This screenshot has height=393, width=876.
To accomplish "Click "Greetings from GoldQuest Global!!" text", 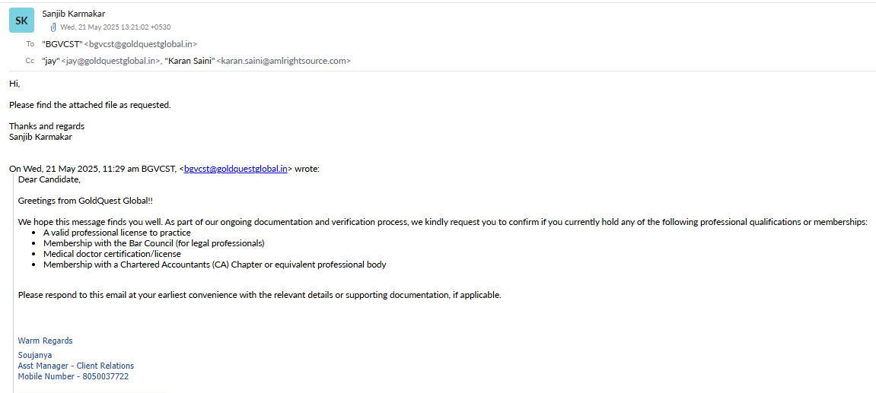I will click(x=85, y=201).
